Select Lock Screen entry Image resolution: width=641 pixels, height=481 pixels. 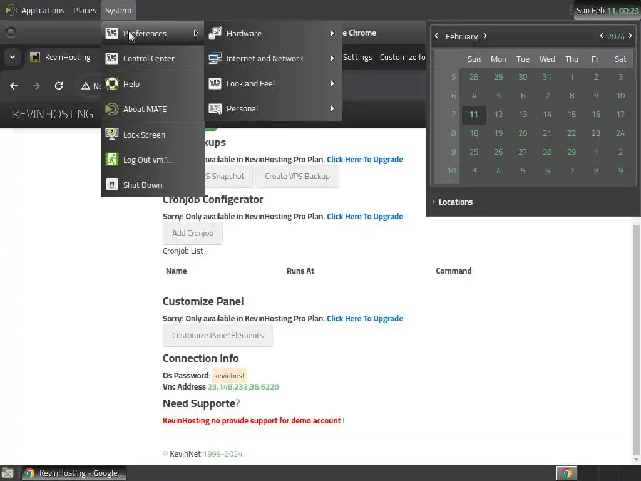click(153, 135)
